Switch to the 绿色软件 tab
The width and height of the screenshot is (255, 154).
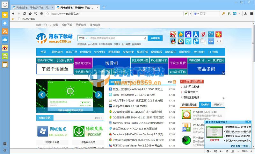click(218, 104)
